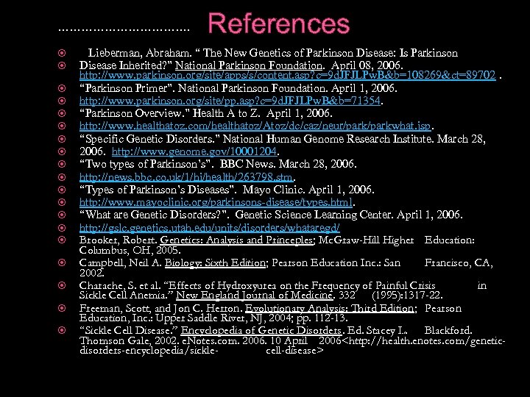This screenshot has width=530, height=397.
Task: Select "Biology: Sixth Edition" underlined title
Action: pyautogui.click(x=215, y=262)
